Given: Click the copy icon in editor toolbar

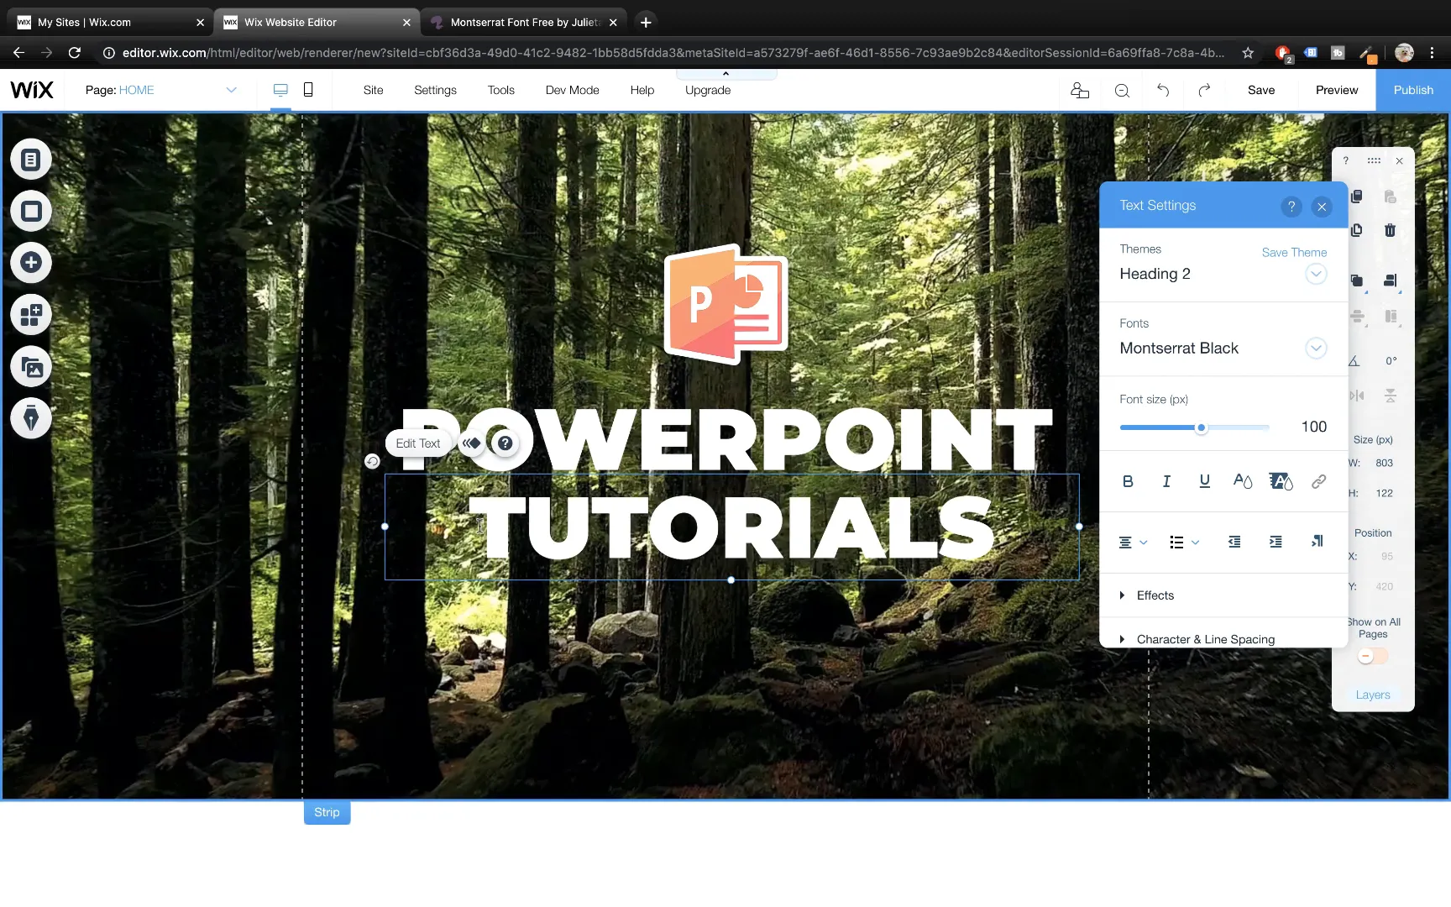Looking at the screenshot, I should (1357, 197).
